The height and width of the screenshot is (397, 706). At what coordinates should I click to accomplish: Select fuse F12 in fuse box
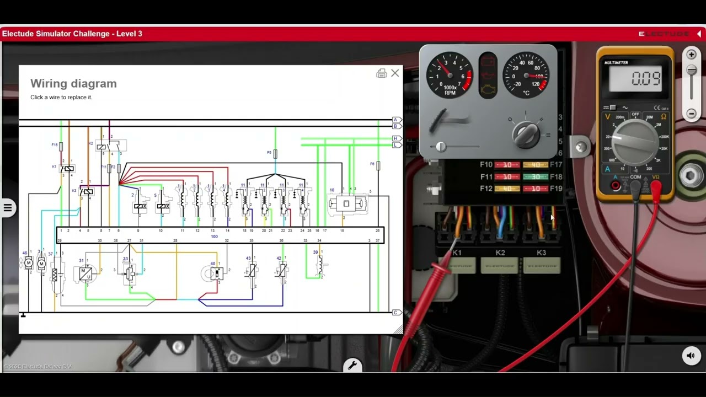(507, 189)
